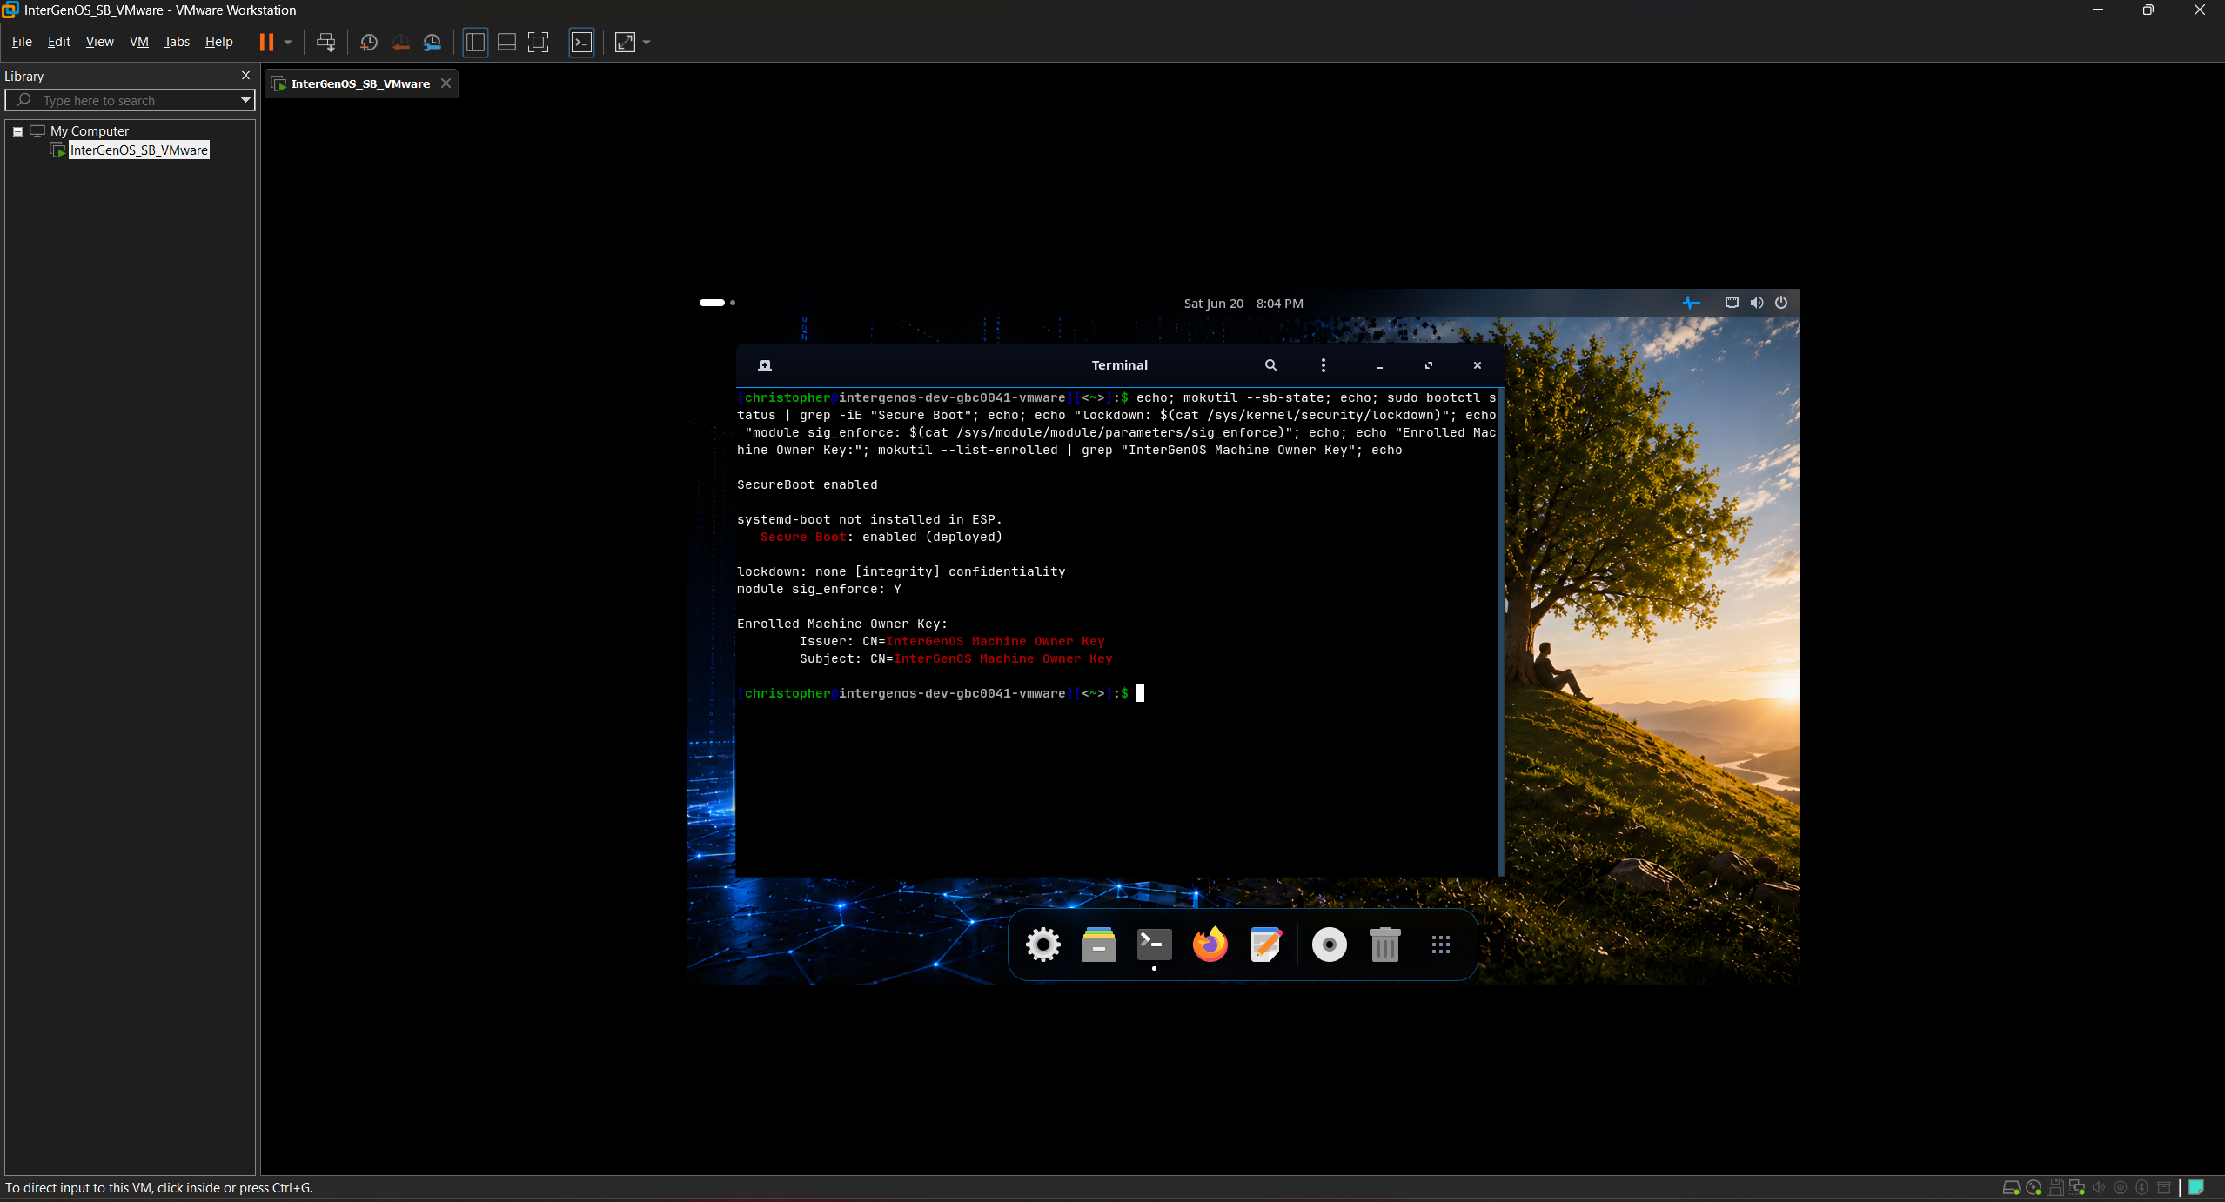2225x1202 pixels.
Task: Click Send Ctrl+Alt+Del toolbar icon
Action: coord(325,42)
